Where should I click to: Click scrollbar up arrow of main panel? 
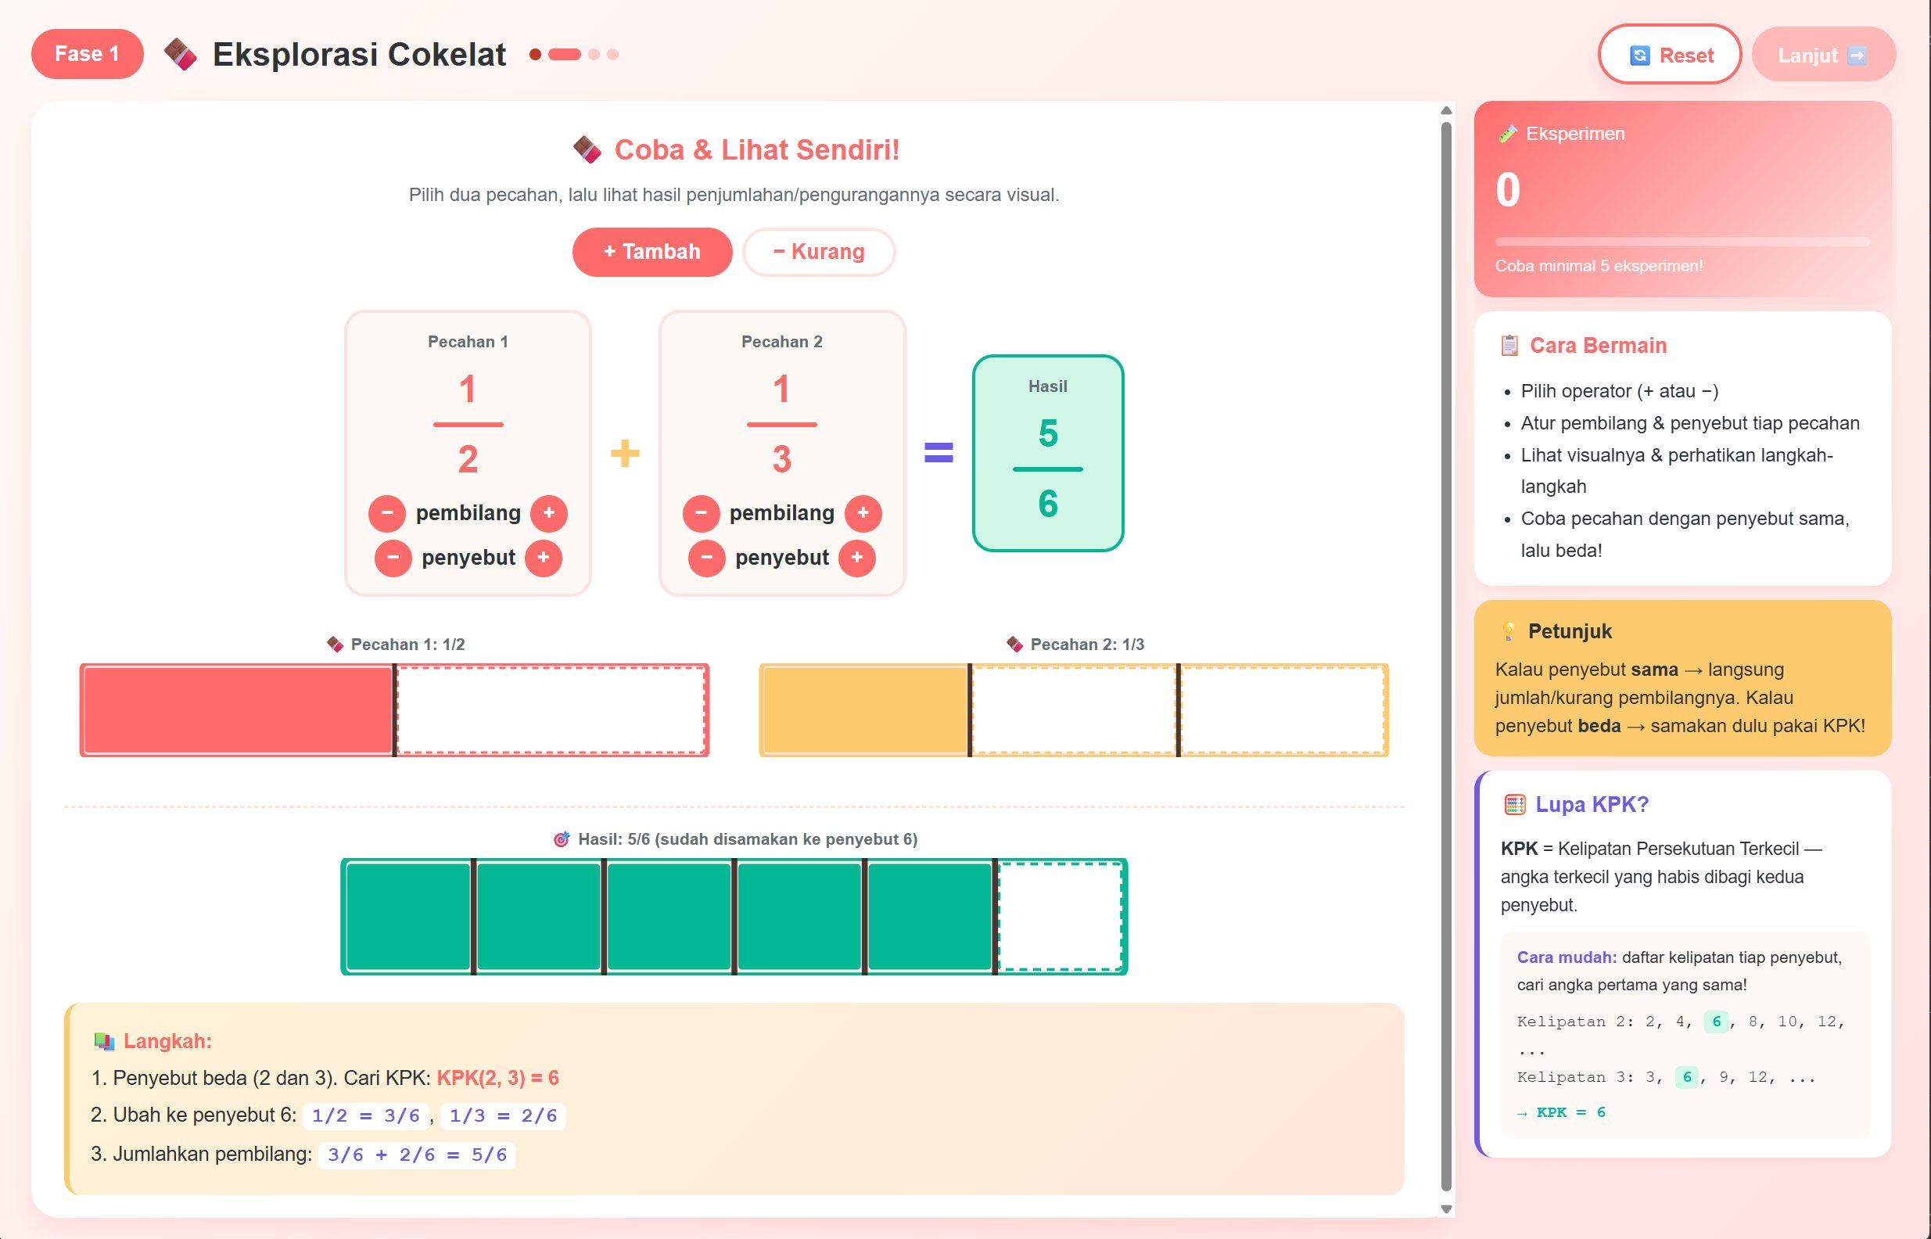click(1446, 111)
